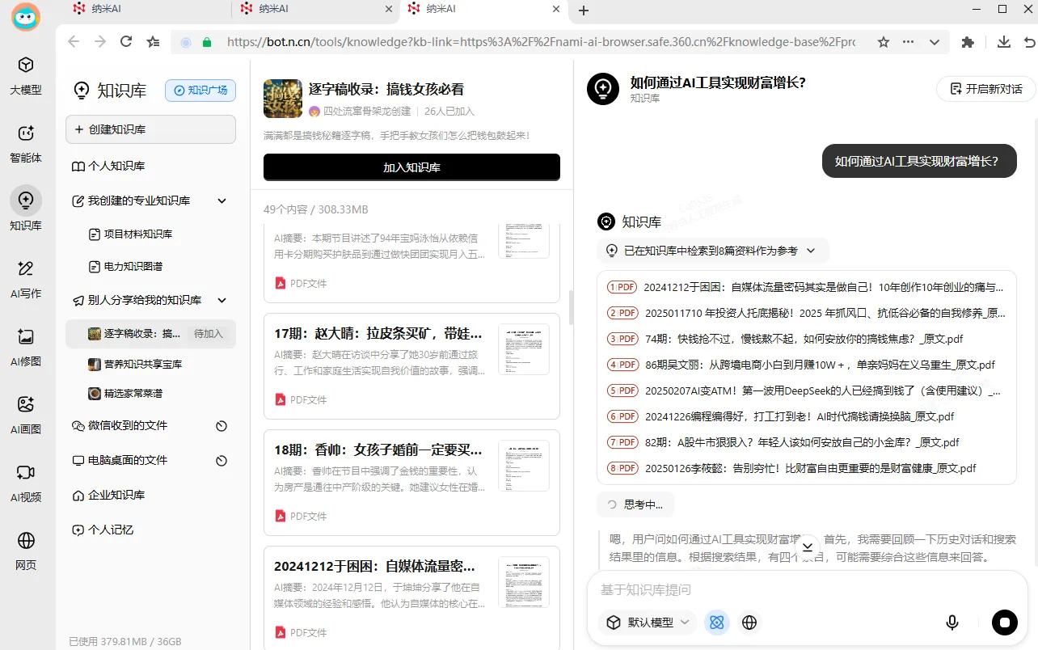Screen dimensions: 1038x650
Task: Open the AI视频 tool
Action: pyautogui.click(x=26, y=483)
